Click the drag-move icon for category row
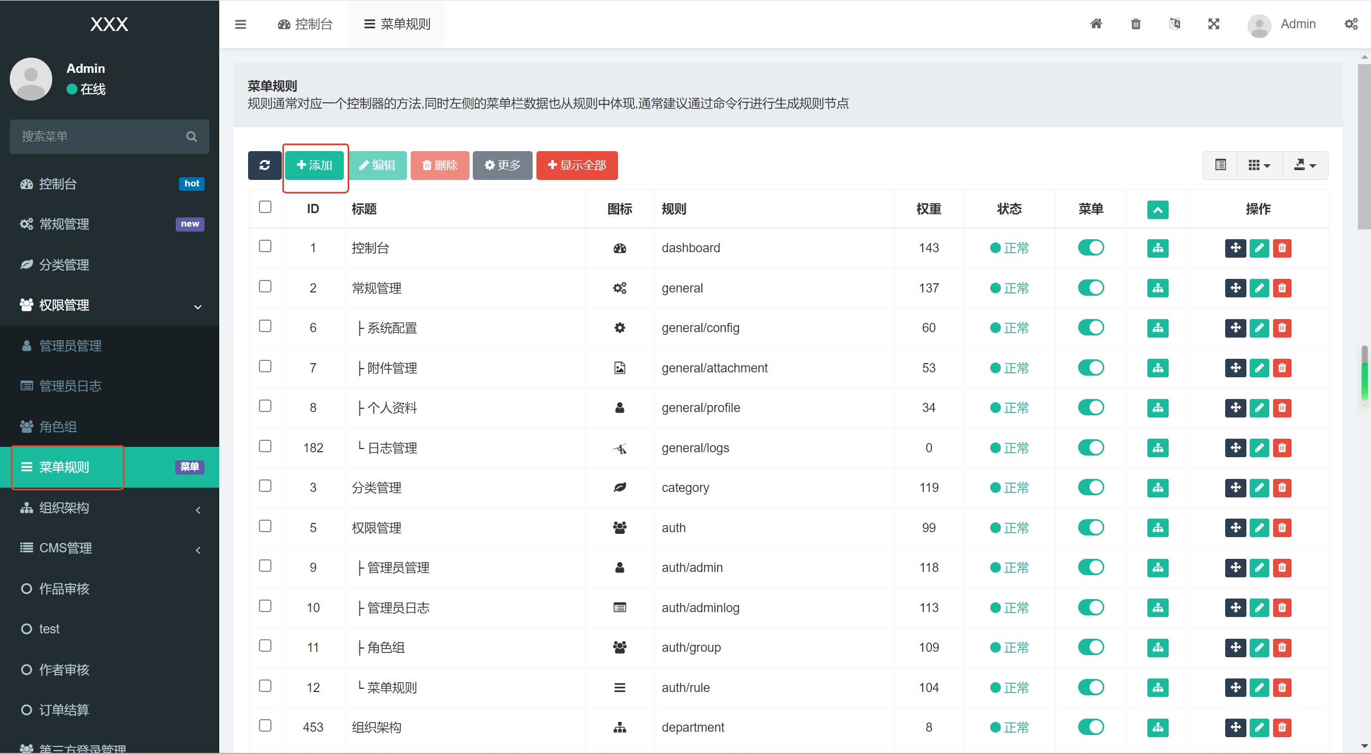 (1236, 488)
